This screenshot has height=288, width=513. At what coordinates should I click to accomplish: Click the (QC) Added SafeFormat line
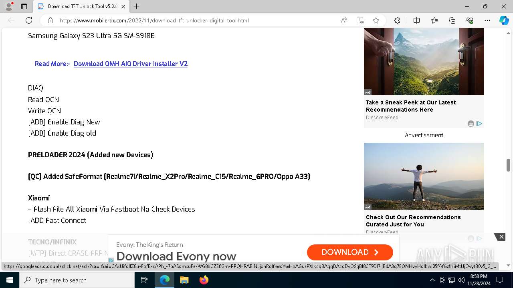(x=169, y=176)
